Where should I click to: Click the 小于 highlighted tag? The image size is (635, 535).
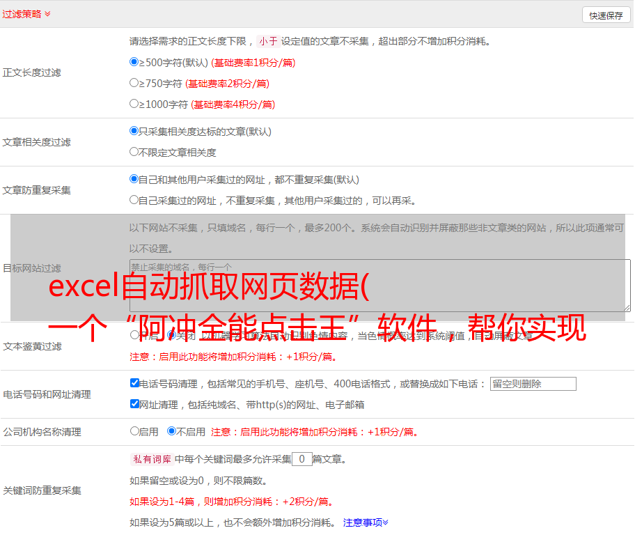coord(269,41)
